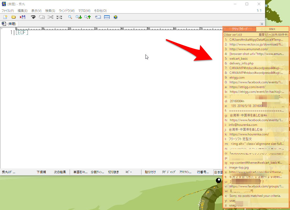The width and height of the screenshot is (290, 210).
Task: Click the 日本語 encoding indicator in the status bar
Action: click(x=218, y=172)
